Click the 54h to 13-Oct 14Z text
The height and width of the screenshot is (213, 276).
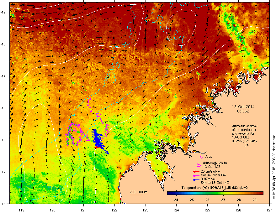215,183
